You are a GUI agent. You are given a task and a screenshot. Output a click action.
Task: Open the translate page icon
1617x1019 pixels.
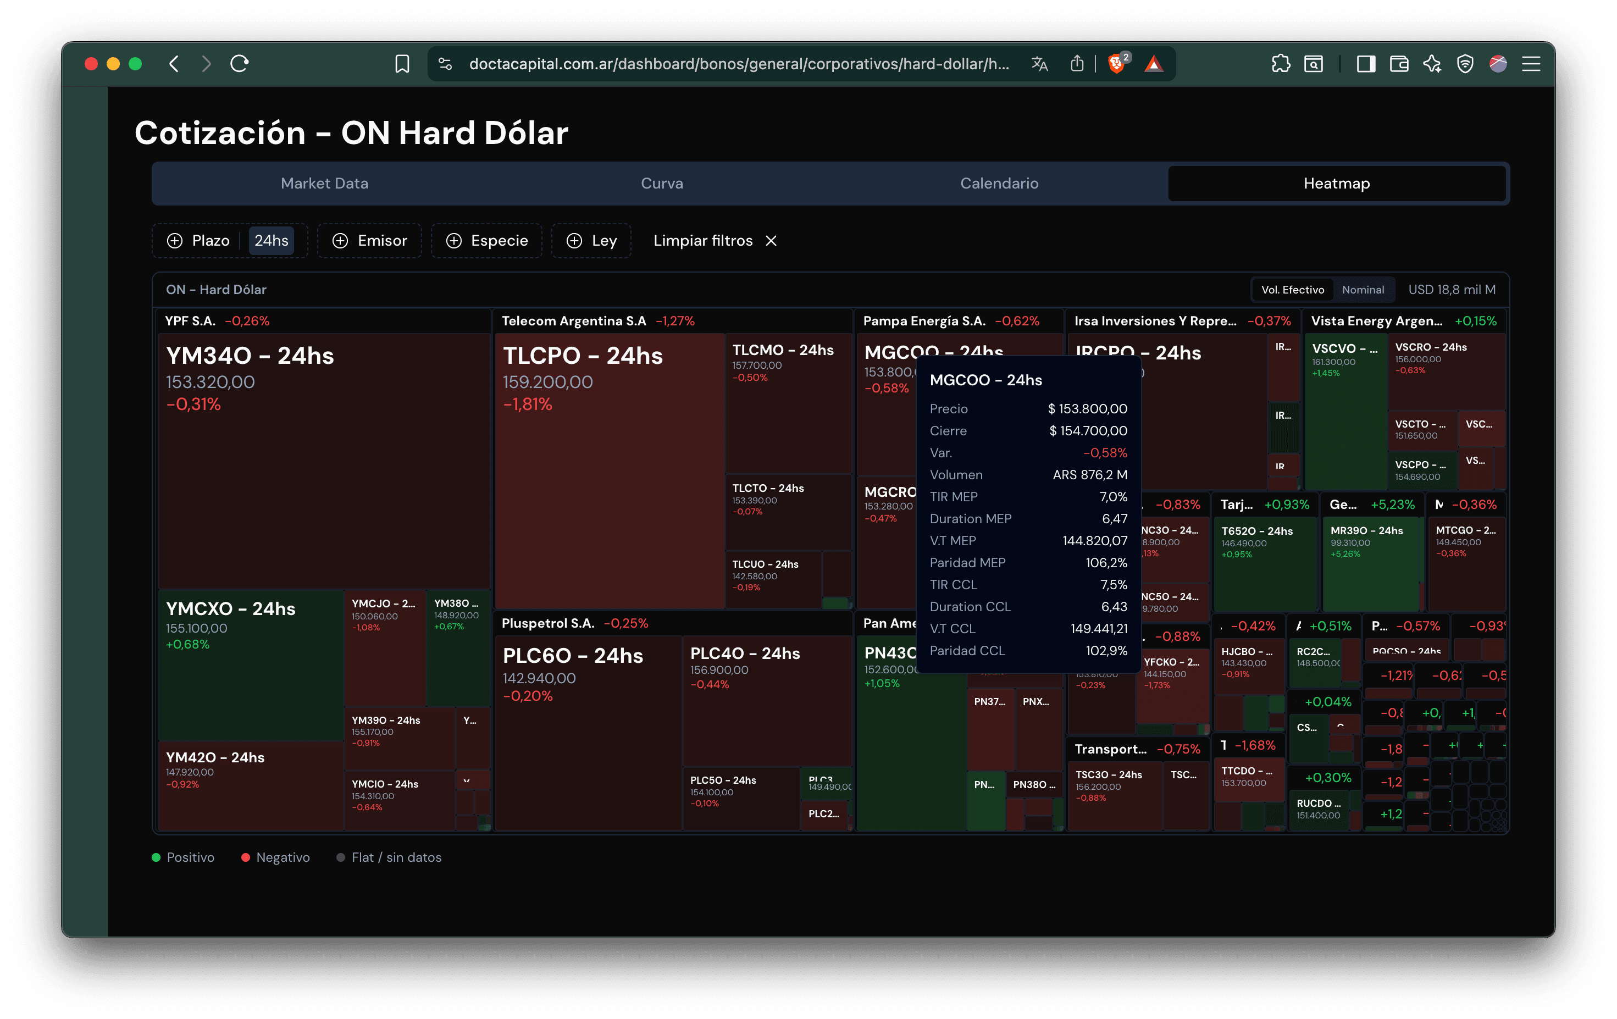pos(1039,64)
